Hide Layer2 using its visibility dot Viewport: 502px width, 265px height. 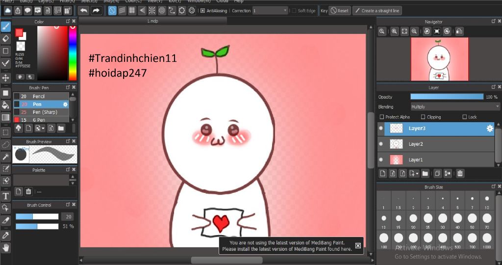pos(380,144)
